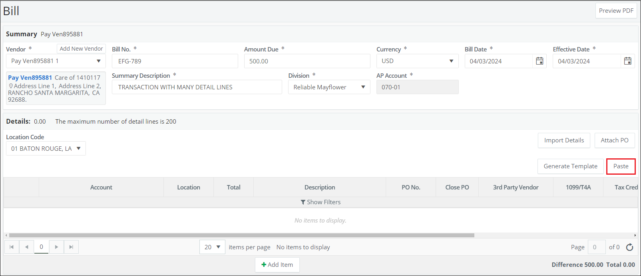The height and width of the screenshot is (276, 641).
Task: Click into the Amount Due field
Action: pos(307,61)
